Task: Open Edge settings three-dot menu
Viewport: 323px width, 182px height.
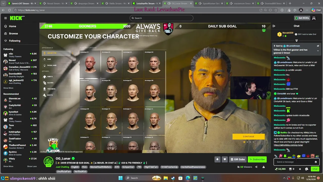Action: point(307,10)
